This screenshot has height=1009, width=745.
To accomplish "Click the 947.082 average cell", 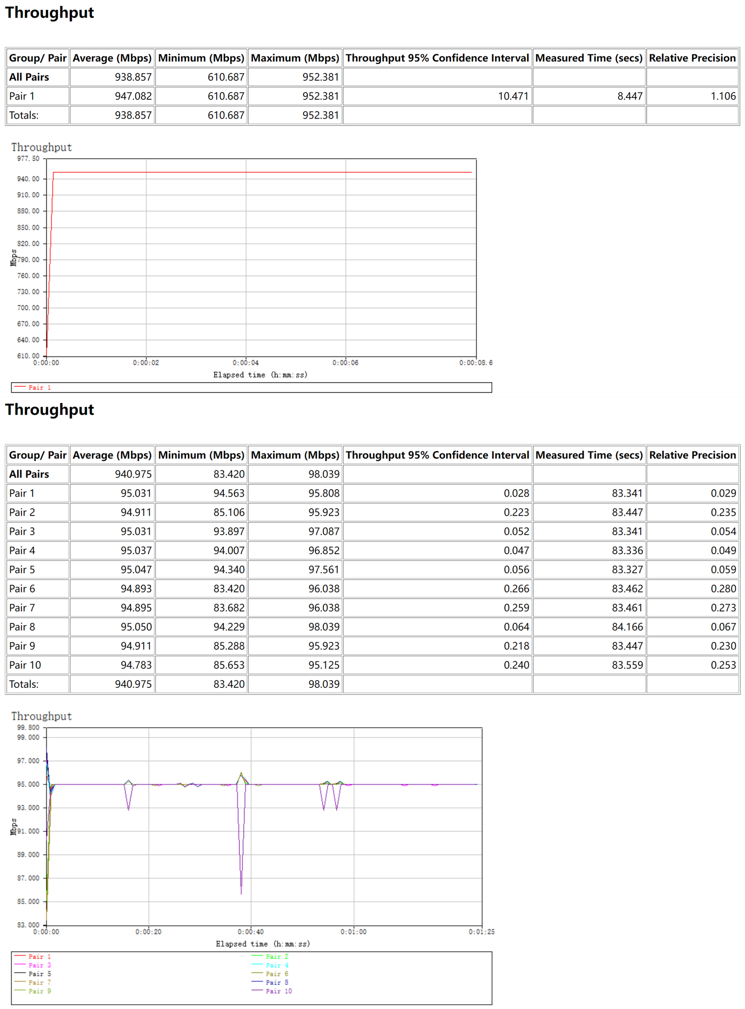I will (x=133, y=96).
